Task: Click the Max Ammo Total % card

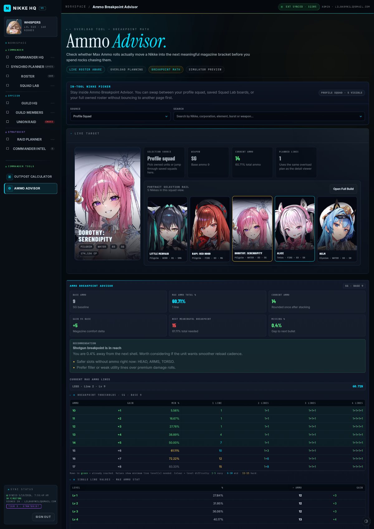Action: click(x=218, y=301)
